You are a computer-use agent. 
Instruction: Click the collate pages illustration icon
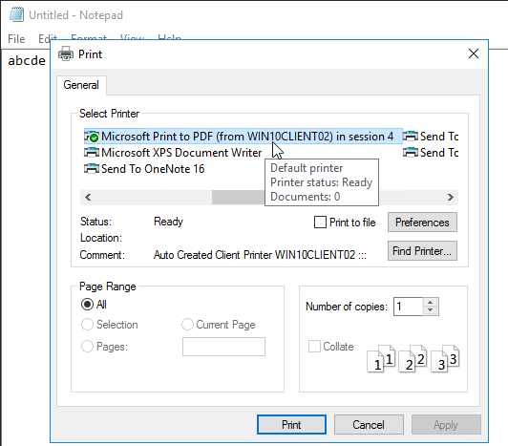click(413, 358)
